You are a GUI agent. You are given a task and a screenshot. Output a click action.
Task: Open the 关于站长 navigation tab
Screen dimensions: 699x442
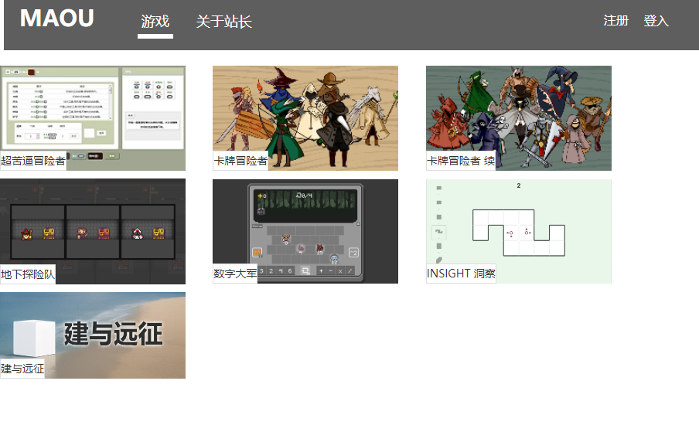pos(223,22)
